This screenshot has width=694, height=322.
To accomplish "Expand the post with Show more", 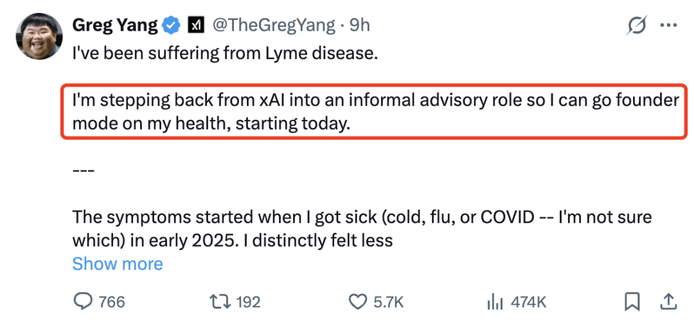I will pyautogui.click(x=118, y=264).
